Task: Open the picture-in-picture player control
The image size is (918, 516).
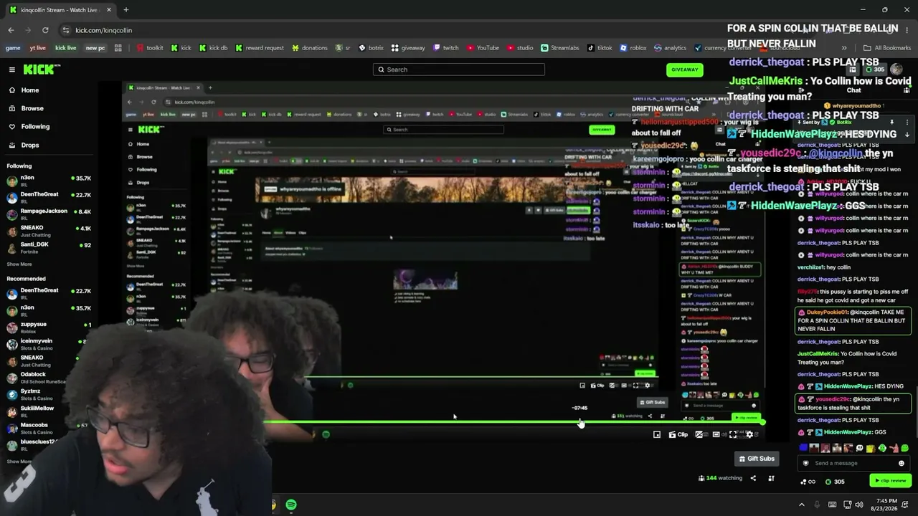Action: tap(657, 434)
